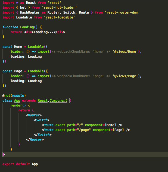Click the 'react-hot-loader' import string
The height and width of the screenshot is (172, 168).
point(59,8)
